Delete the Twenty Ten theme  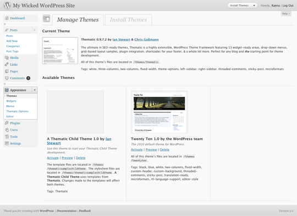(164, 150)
